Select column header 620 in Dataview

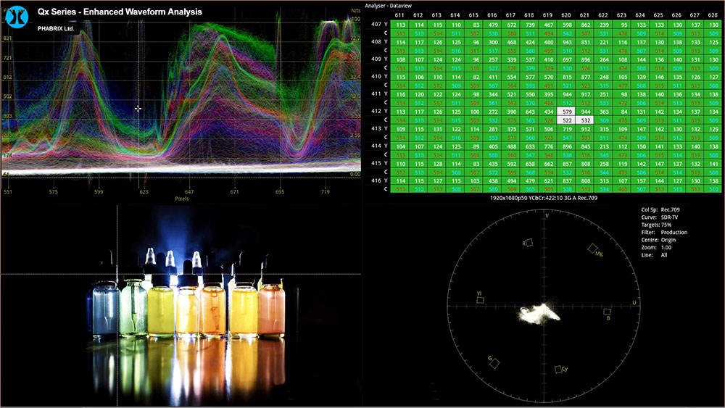coord(565,14)
